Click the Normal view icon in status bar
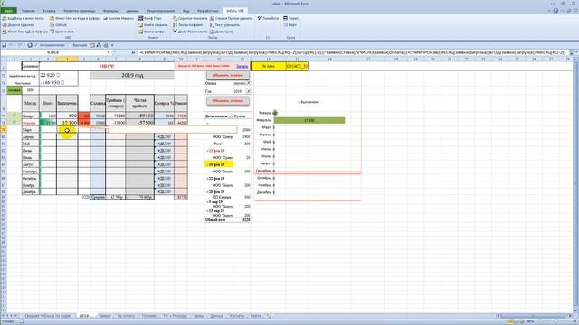Viewport: 579px width, 325px height. pos(510,321)
